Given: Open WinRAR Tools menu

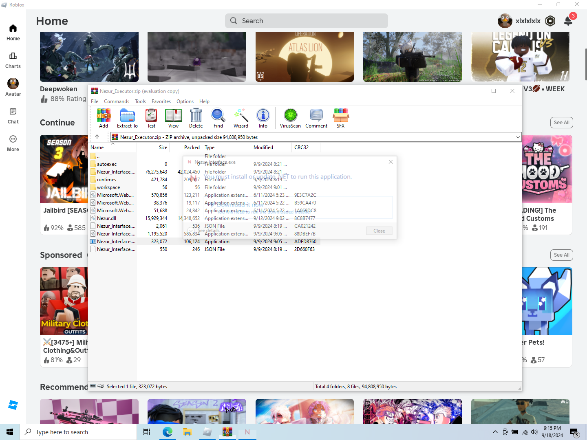Looking at the screenshot, I should pyautogui.click(x=140, y=101).
